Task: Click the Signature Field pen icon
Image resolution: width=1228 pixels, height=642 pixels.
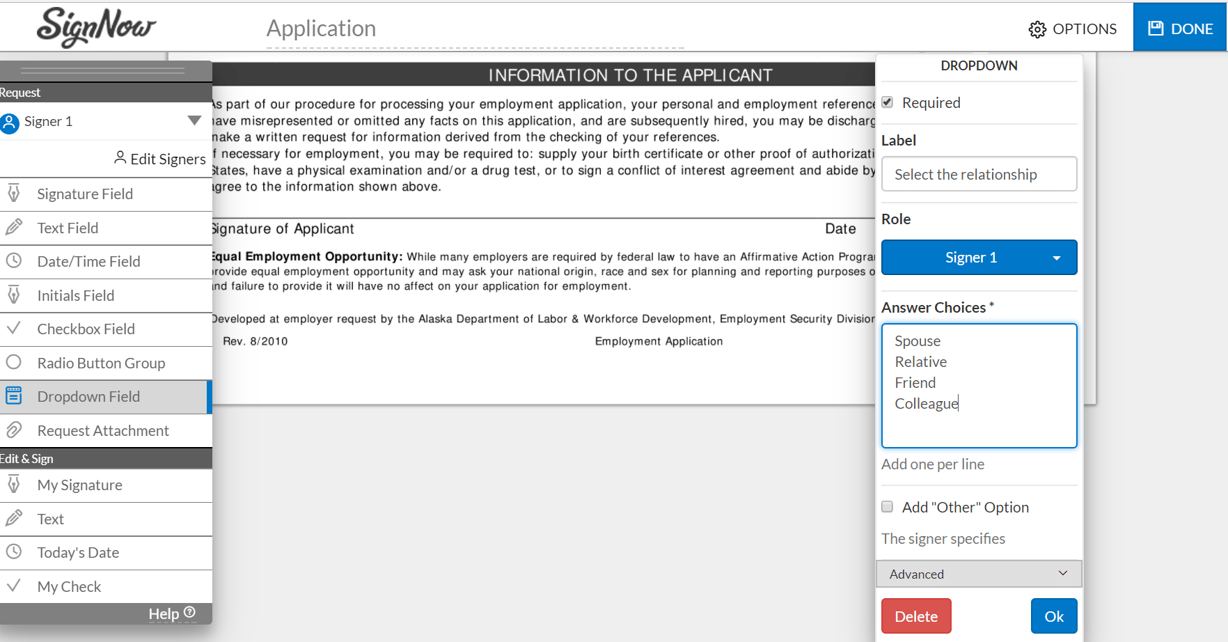Action: pyautogui.click(x=14, y=193)
